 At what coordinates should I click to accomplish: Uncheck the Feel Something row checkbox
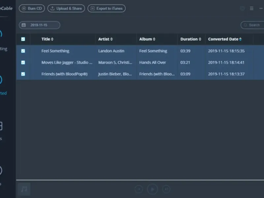pyautogui.click(x=23, y=51)
